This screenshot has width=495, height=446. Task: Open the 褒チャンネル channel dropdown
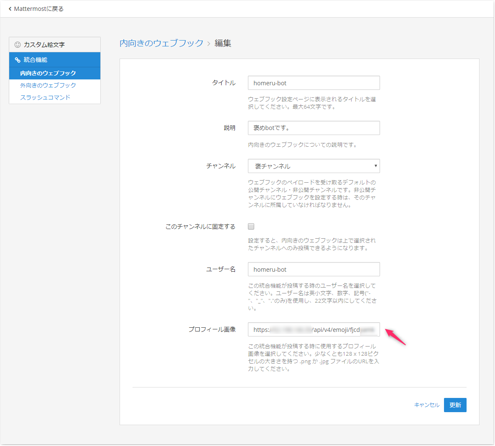tap(314, 166)
